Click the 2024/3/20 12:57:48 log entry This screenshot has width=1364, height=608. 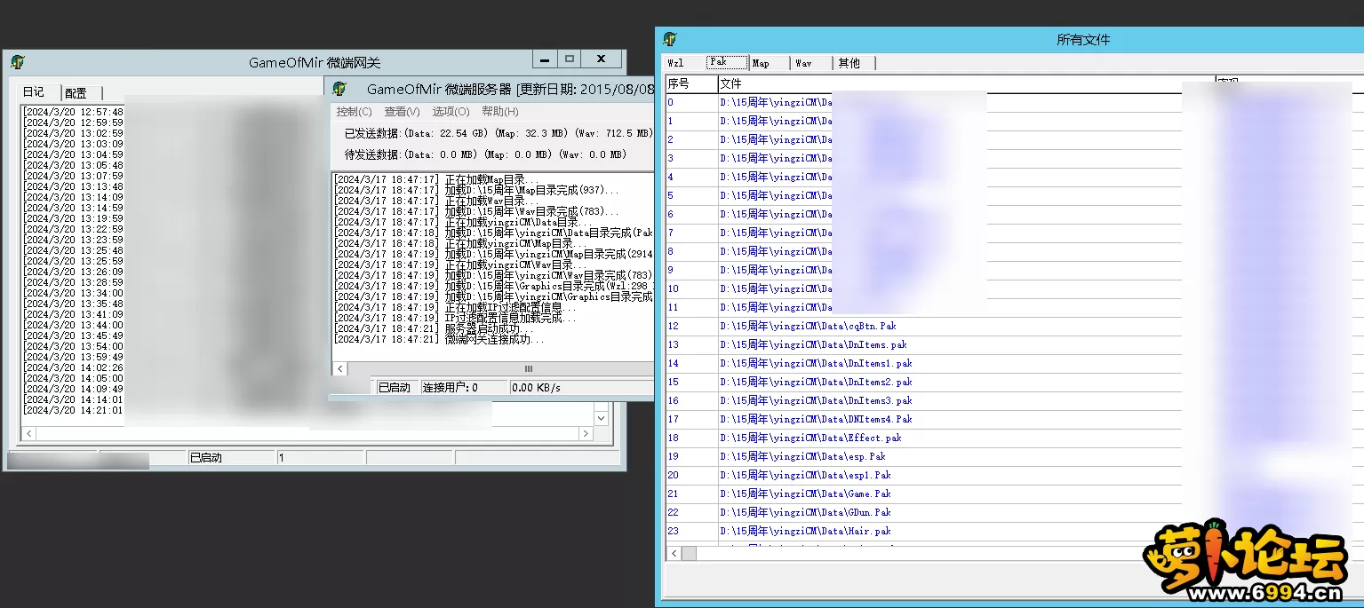[x=73, y=112]
